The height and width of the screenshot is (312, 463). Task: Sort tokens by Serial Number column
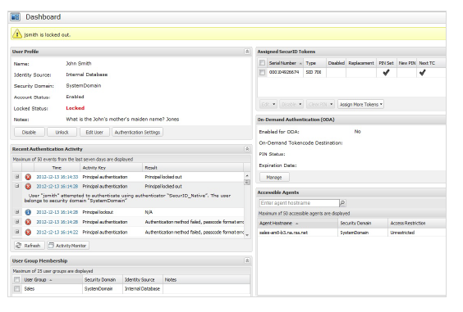(285, 63)
